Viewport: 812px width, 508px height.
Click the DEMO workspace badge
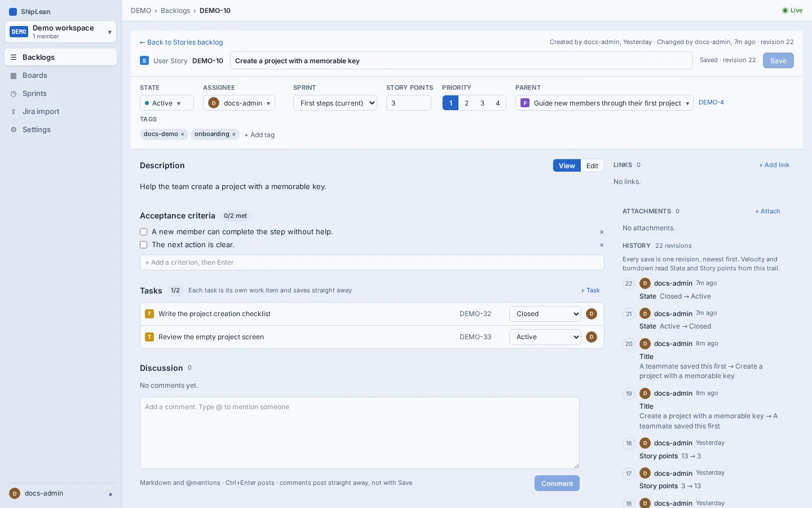click(19, 32)
